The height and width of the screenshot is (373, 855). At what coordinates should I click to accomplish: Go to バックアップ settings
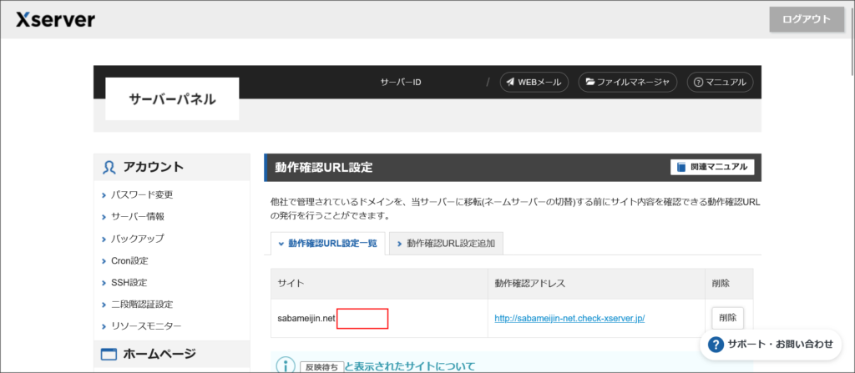[x=138, y=239]
